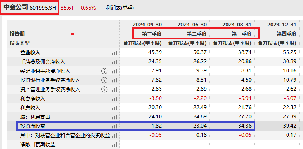Click the 中金公司 stock name
This screenshot has width=303, height=149.
tap(16, 7)
